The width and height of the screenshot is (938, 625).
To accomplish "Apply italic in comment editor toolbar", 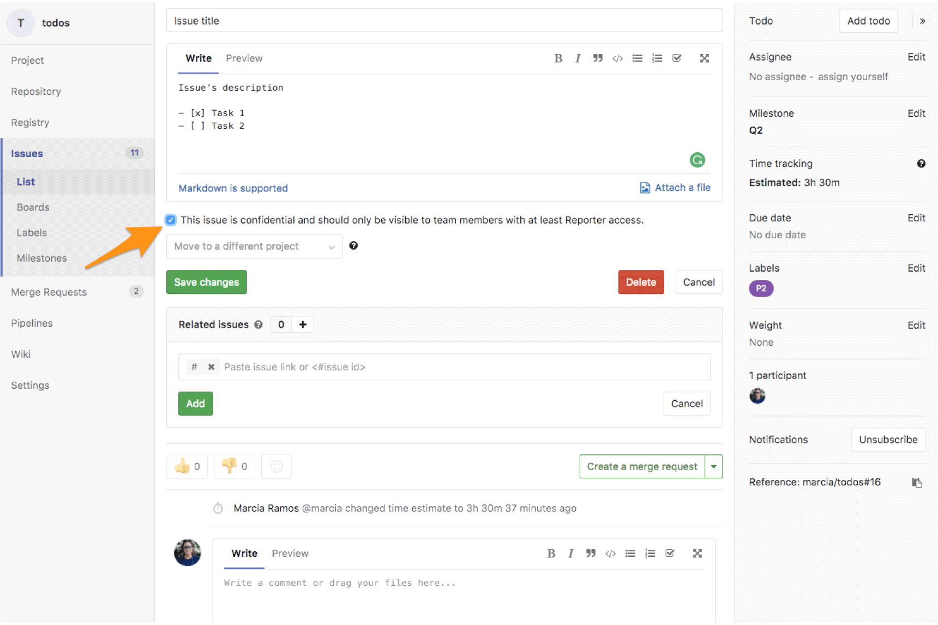I will coord(570,554).
